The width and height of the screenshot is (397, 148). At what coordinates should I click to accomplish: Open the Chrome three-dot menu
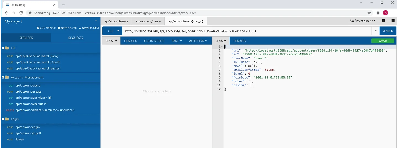(393, 13)
